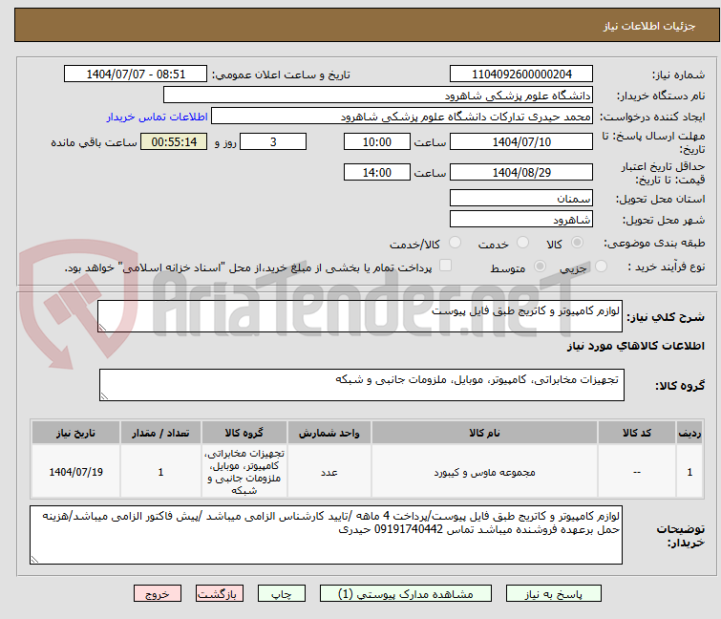Image resolution: width=721 pixels, height=619 pixels.
Task: Select the کالا radio button
Action: point(577,243)
